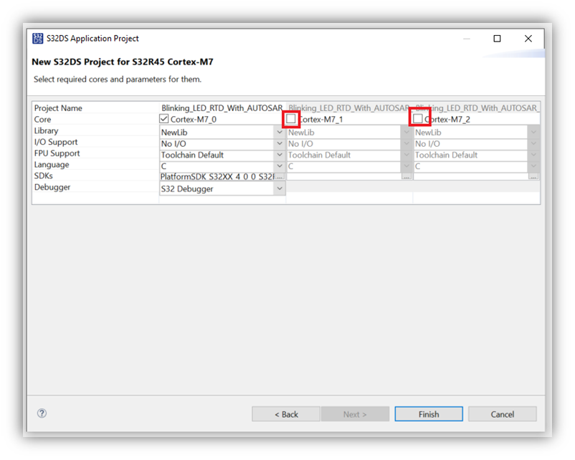This screenshot has width=575, height=460.
Task: Open the Library dropdown in the Cortex-M7_1 column
Action: 406,132
